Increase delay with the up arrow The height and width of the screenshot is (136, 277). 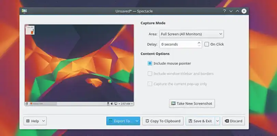199,43
